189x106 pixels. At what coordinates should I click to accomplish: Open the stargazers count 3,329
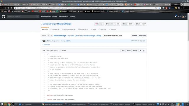[131, 24]
